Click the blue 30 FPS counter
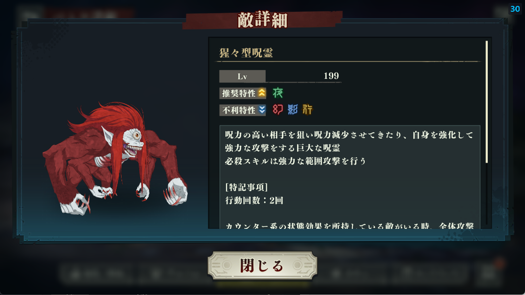The height and width of the screenshot is (295, 525). click(x=515, y=9)
